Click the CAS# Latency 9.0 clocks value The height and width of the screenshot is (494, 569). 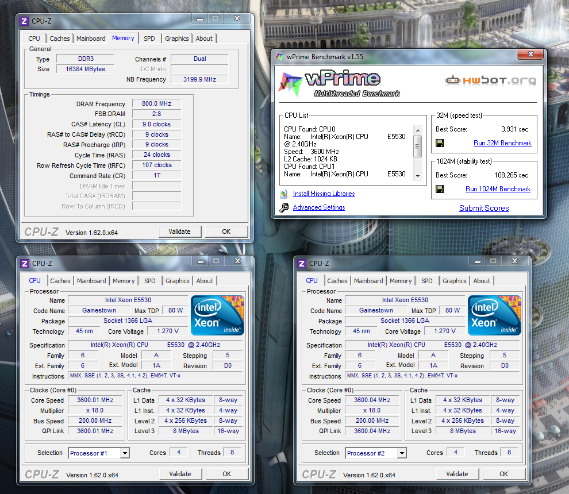156,124
